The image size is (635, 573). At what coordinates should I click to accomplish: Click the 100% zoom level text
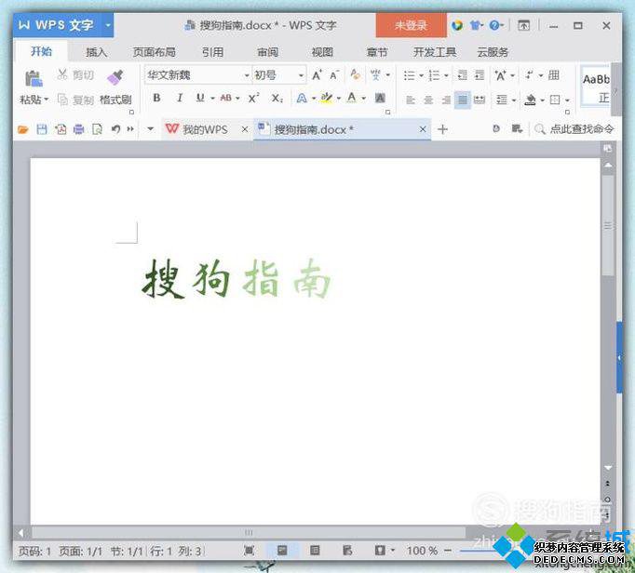(422, 551)
